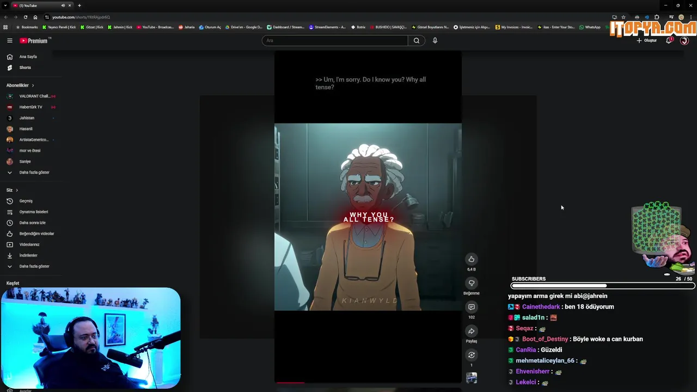Open YouTube - Broadcas... bookmark

point(155,27)
